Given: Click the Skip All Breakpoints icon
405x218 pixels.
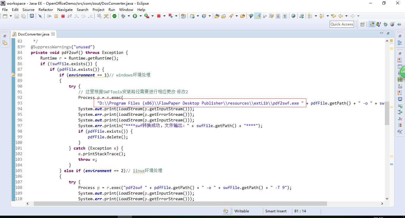Looking at the screenshot, I should tap(40, 16).
